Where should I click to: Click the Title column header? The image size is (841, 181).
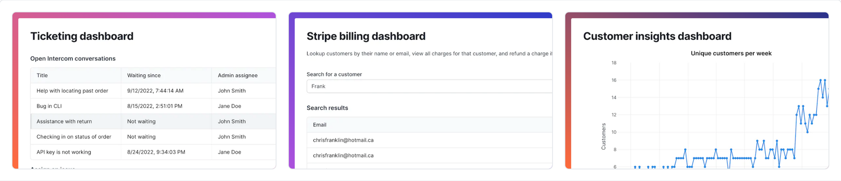tap(42, 76)
